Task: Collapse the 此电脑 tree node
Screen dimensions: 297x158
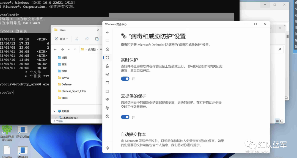Action: (54, 111)
